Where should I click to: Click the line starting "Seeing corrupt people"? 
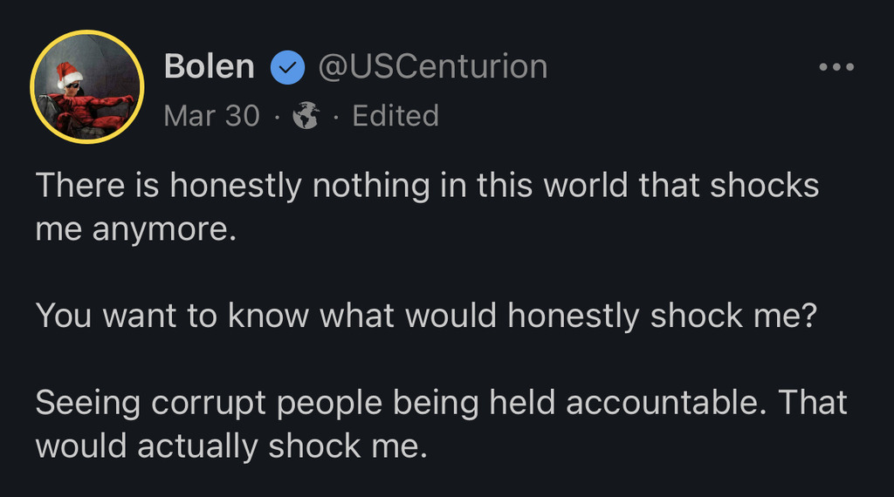point(441,402)
